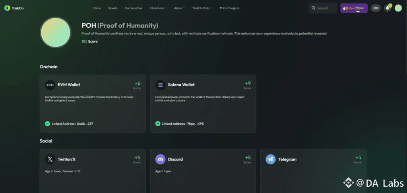Click the purple Epic $50k+ banner button
The height and width of the screenshot is (193, 407).
[x=354, y=8]
